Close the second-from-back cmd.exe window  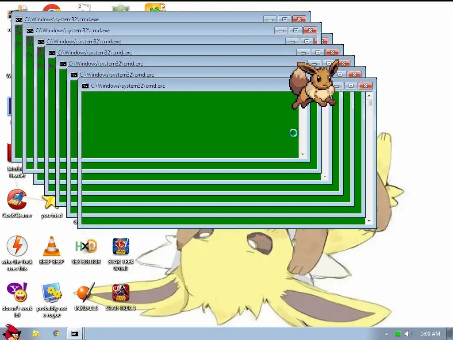coord(310,31)
